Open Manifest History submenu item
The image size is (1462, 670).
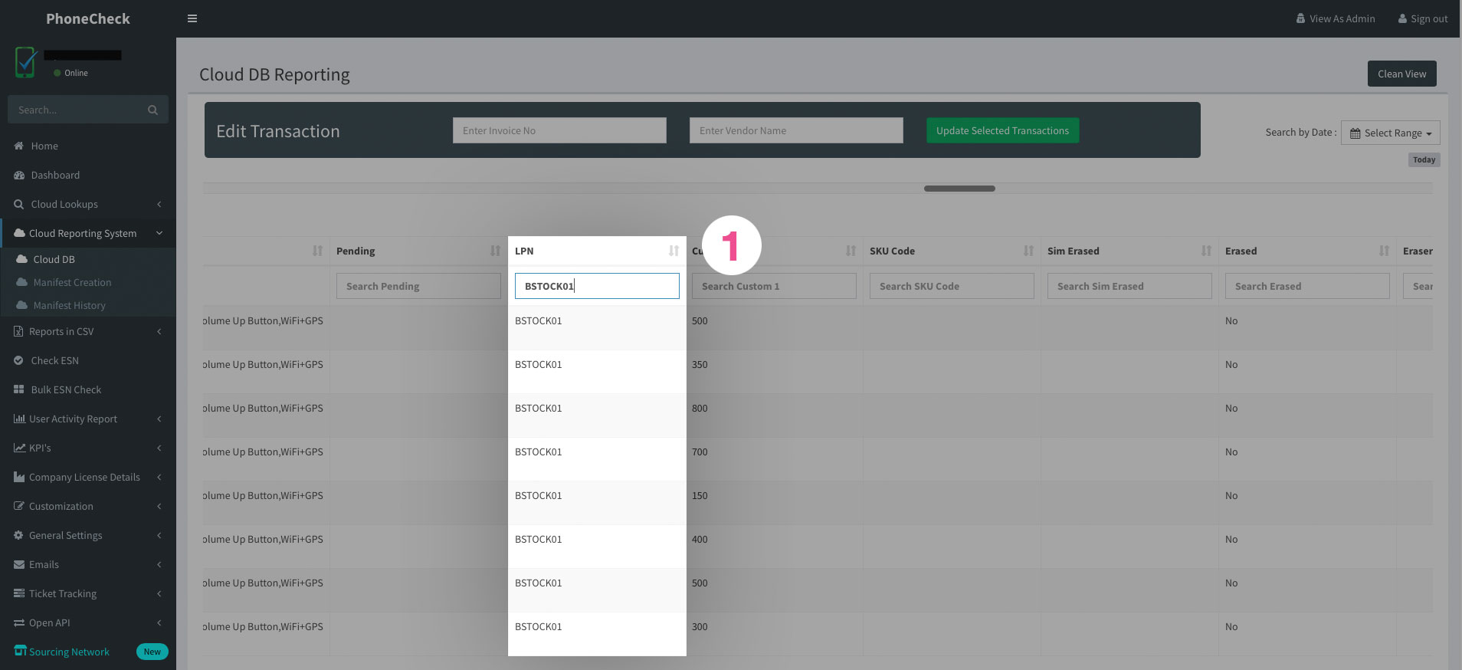tap(88, 305)
